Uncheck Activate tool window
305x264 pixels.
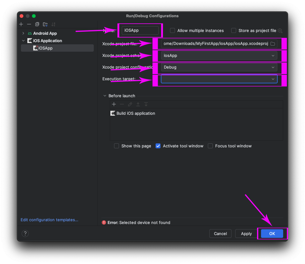(158, 146)
